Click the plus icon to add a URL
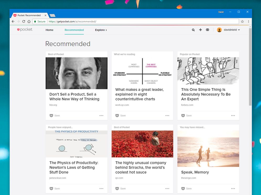The width and height of the screenshot is (261, 195). (200, 30)
